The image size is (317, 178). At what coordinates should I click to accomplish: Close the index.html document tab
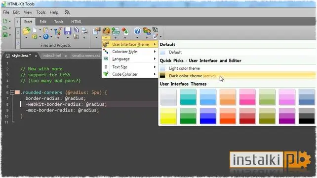click(66, 56)
